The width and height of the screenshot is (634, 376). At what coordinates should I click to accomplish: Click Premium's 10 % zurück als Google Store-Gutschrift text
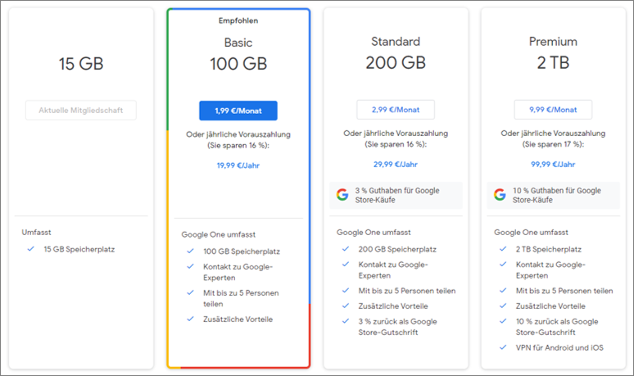pos(557,327)
